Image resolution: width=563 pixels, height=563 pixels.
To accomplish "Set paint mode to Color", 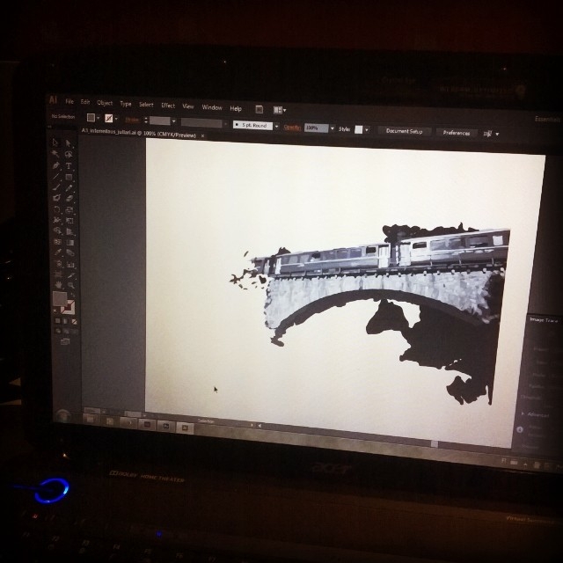I will click(x=58, y=320).
